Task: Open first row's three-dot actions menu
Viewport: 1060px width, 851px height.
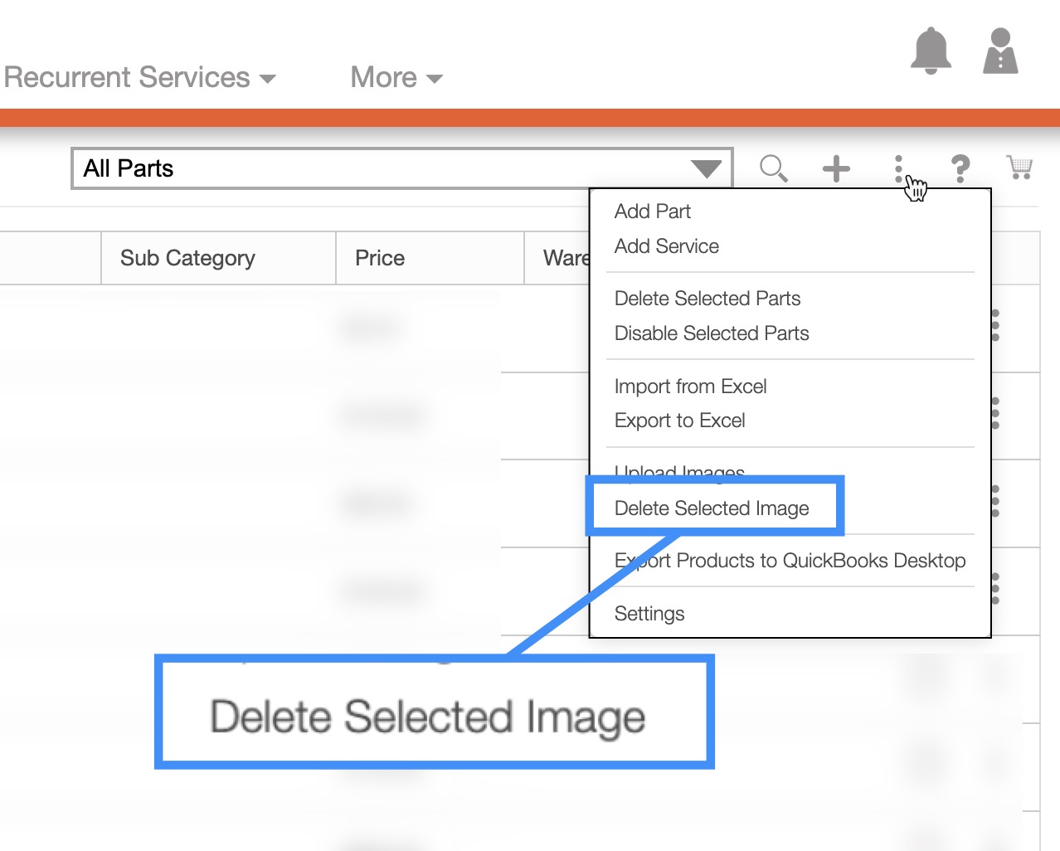Action: [x=995, y=326]
